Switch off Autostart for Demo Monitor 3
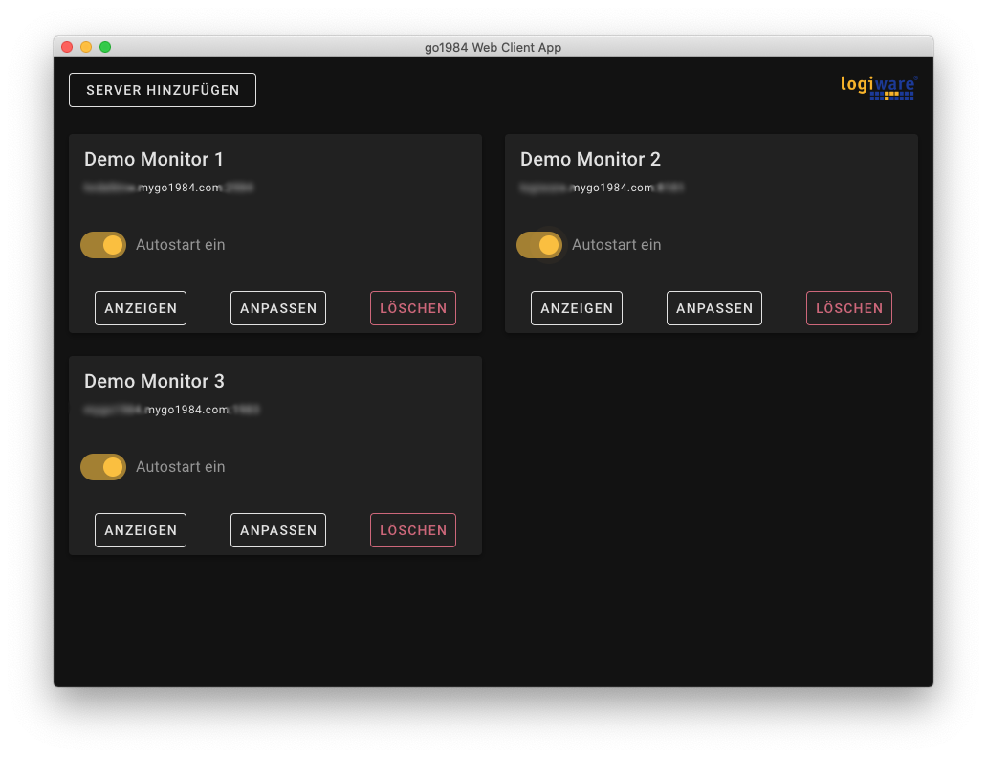This screenshot has height=758, width=987. click(103, 467)
